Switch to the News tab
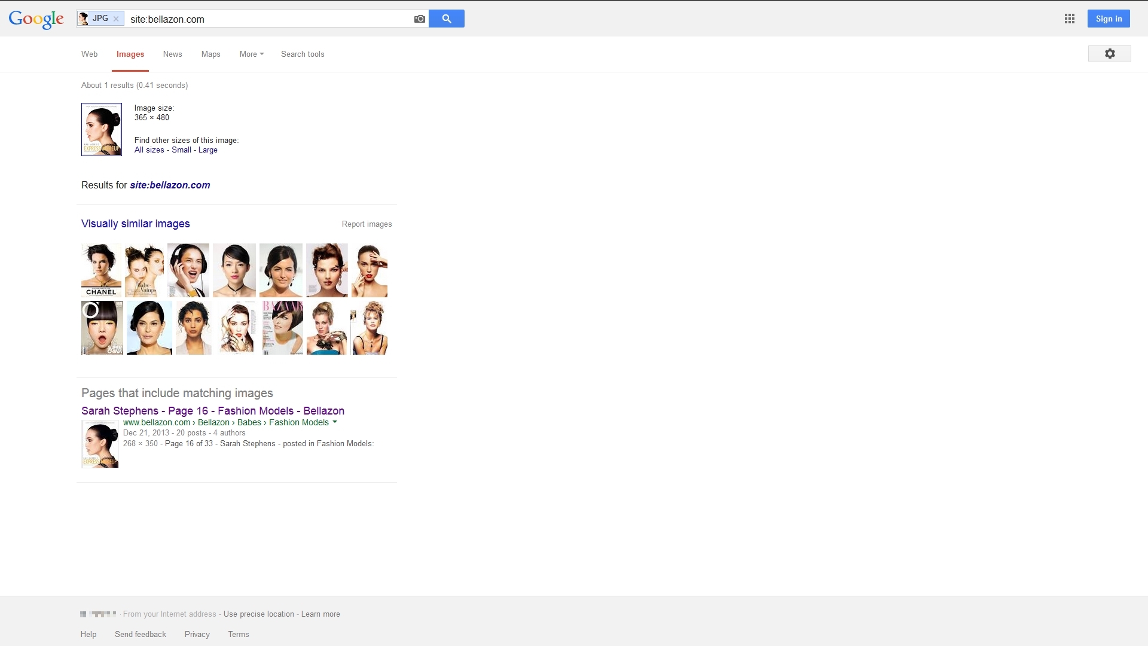 pos(172,54)
